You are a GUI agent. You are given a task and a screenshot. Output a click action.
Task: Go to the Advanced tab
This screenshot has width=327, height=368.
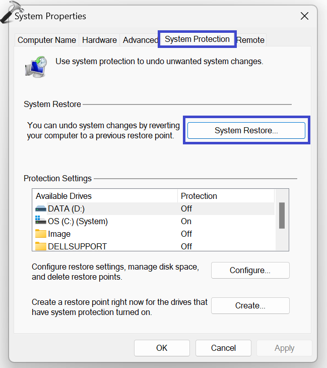point(140,40)
